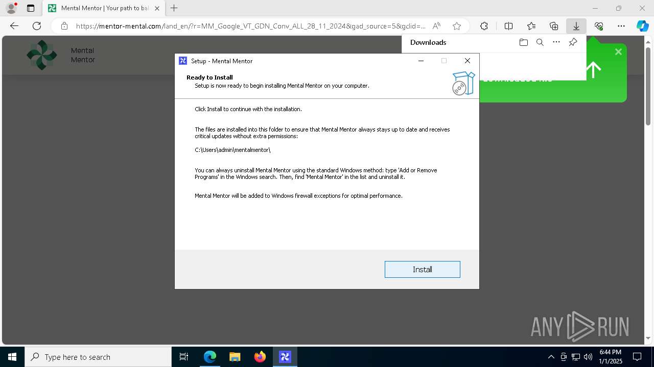
Task: Open Collections icon in Edge toolbar
Action: 554,26
